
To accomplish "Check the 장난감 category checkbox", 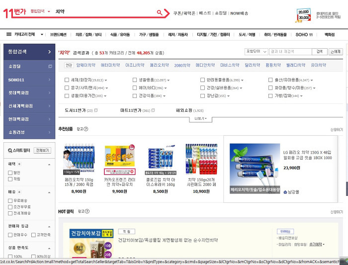I will coord(202,96).
